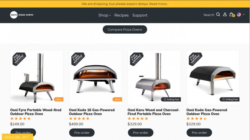Click the US flag country icon
The width and height of the screenshot is (250, 140).
tap(239, 15)
